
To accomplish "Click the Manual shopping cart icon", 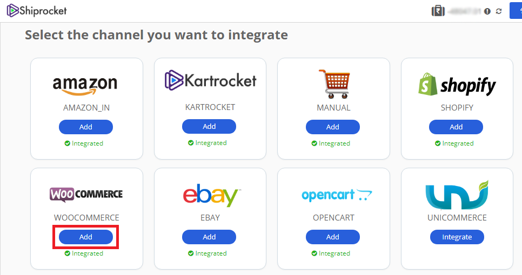I will [333, 84].
